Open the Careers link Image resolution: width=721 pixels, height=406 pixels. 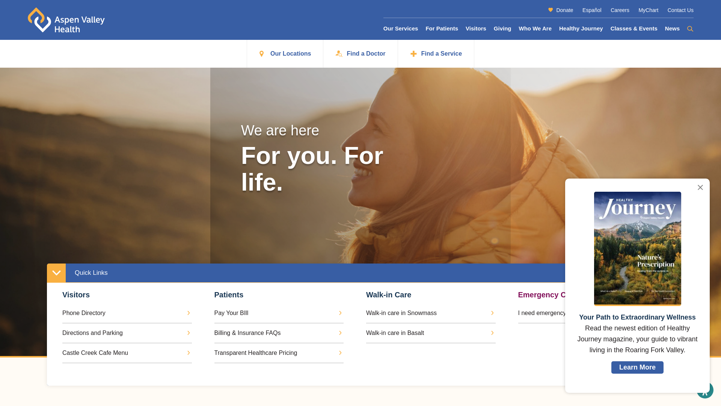pos(620,10)
